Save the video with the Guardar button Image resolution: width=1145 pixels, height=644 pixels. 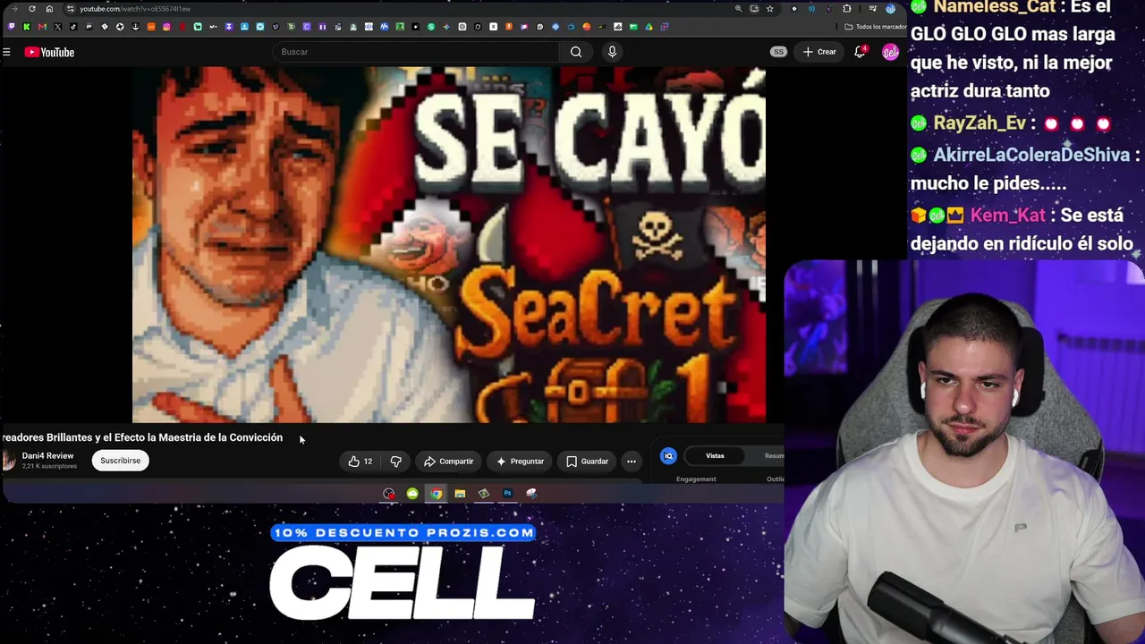(x=587, y=462)
